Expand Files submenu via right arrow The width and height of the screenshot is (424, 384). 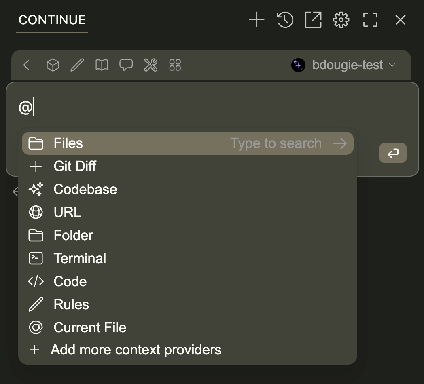(340, 143)
